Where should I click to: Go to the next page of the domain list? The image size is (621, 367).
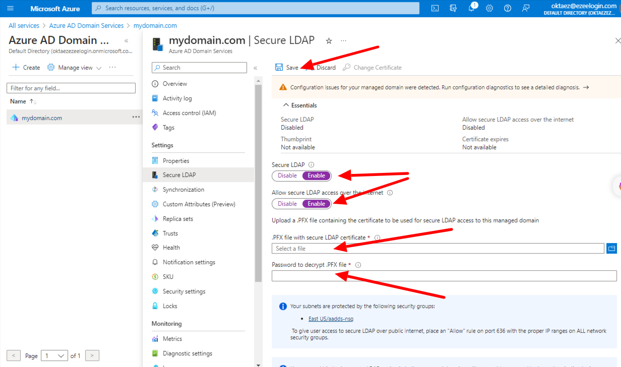click(92, 355)
